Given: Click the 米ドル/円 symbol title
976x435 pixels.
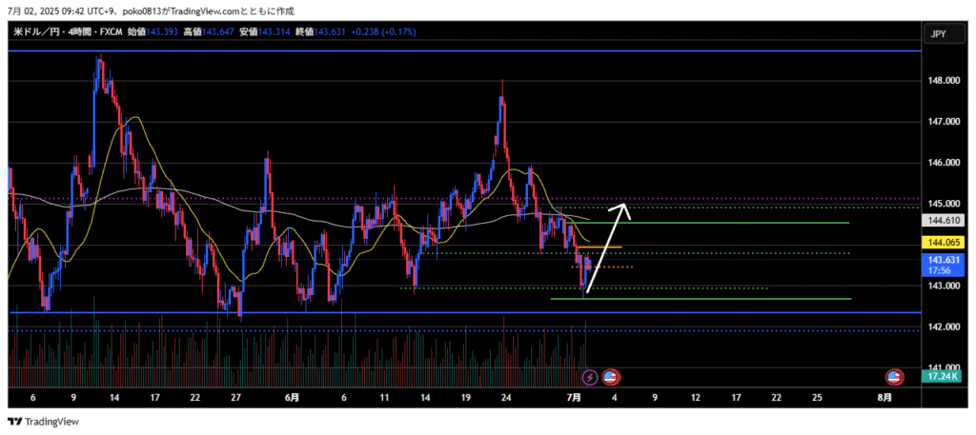Looking at the screenshot, I should tap(35, 32).
